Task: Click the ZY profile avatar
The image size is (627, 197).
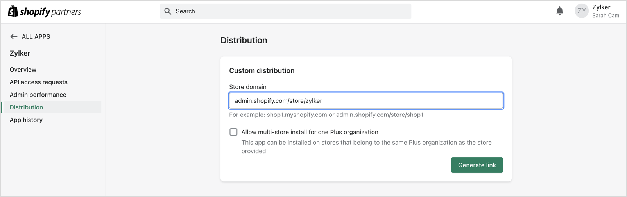Action: (x=581, y=11)
